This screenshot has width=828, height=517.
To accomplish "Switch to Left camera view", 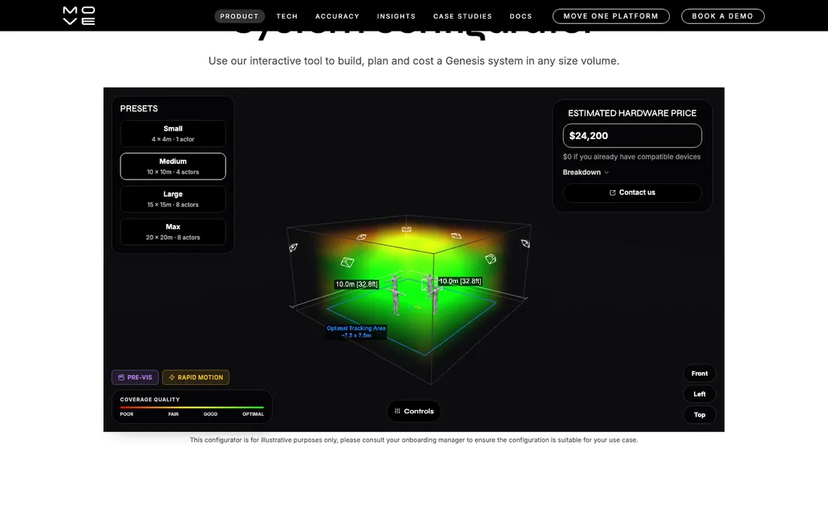I will coord(699,394).
